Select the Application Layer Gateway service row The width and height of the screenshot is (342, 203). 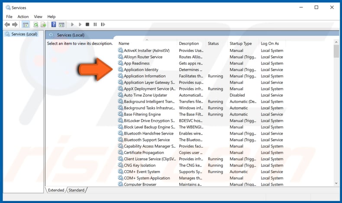coord(201,82)
